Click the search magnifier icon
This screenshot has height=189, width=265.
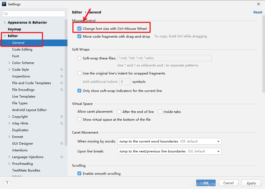click(6, 14)
